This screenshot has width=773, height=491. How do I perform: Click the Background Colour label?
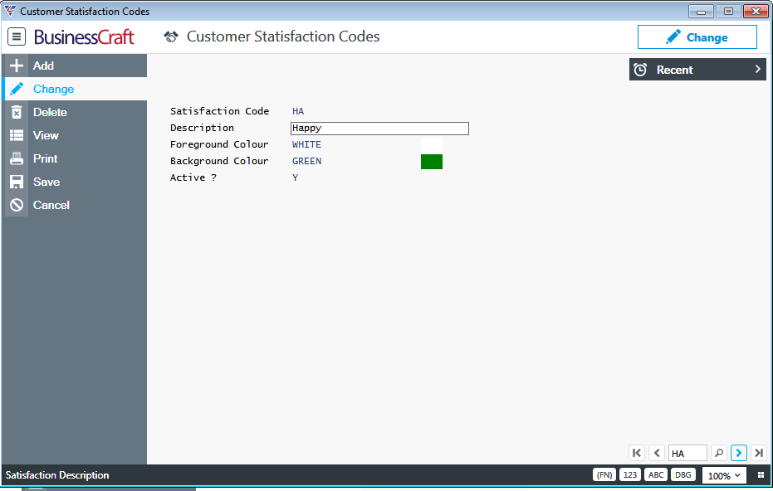tap(219, 161)
